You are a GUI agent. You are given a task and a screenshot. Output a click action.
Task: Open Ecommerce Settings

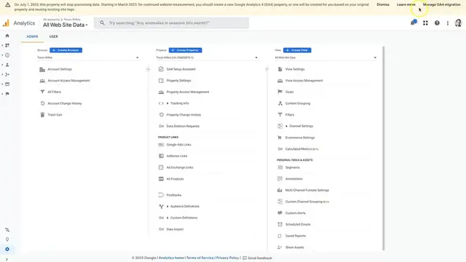(300, 138)
